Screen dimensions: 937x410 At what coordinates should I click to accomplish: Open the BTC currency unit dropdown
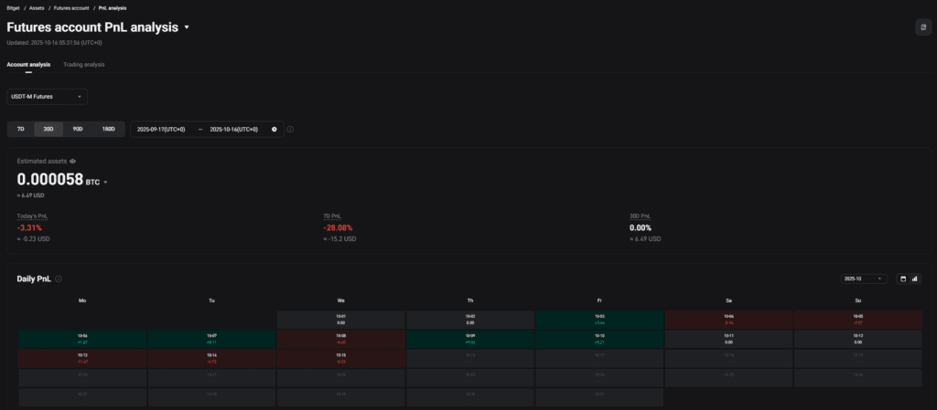pos(105,183)
